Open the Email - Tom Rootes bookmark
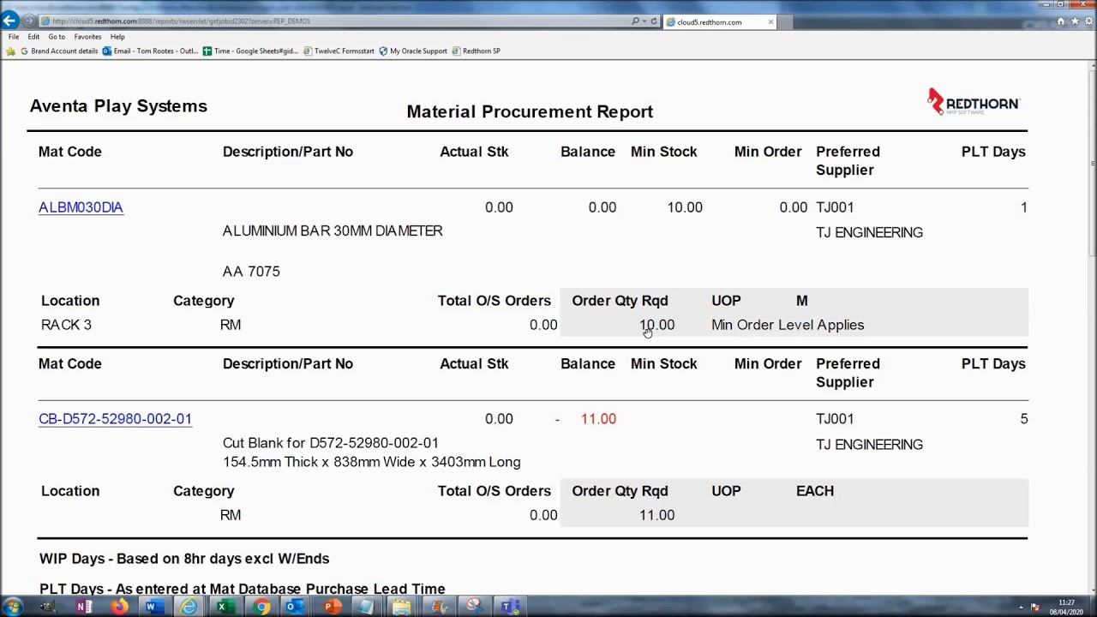Image resolution: width=1097 pixels, height=617 pixels. [151, 51]
